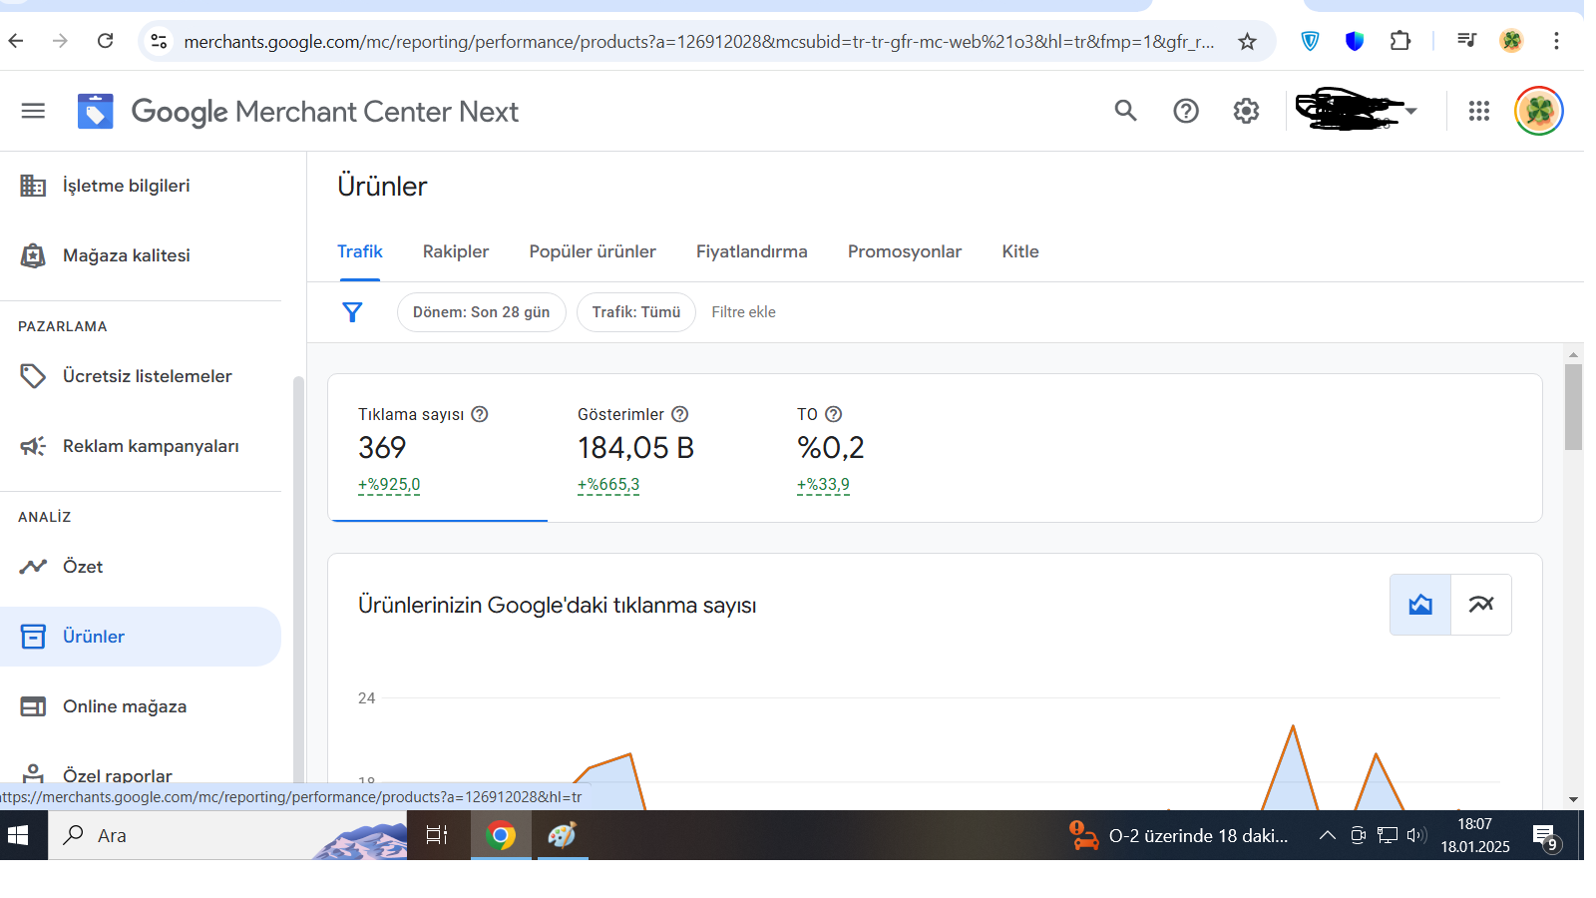Open the Google apps grid
This screenshot has height=898, width=1596.
[x=1479, y=111]
